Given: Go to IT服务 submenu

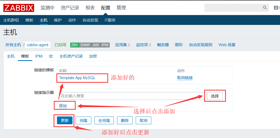Looking at the screenshot, I should [110, 20].
